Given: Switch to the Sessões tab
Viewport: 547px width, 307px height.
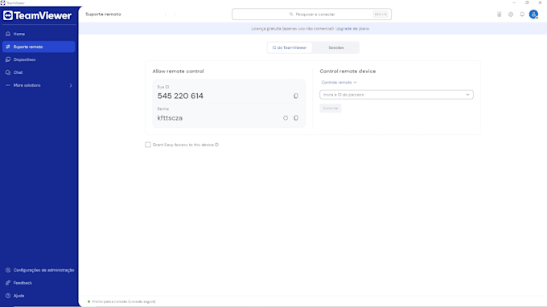Looking at the screenshot, I should point(336,47).
